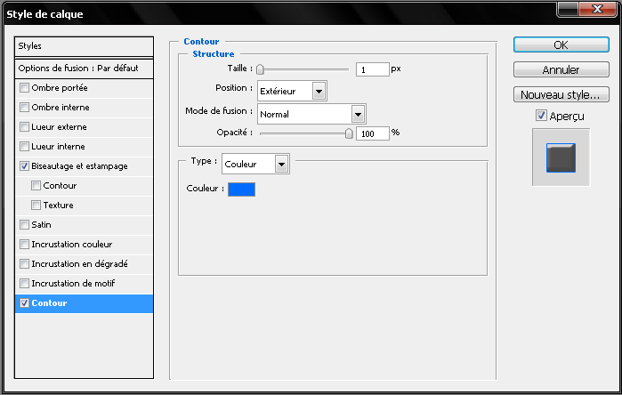The image size is (622, 395).
Task: Click the style preview thumbnail
Action: pos(561,157)
